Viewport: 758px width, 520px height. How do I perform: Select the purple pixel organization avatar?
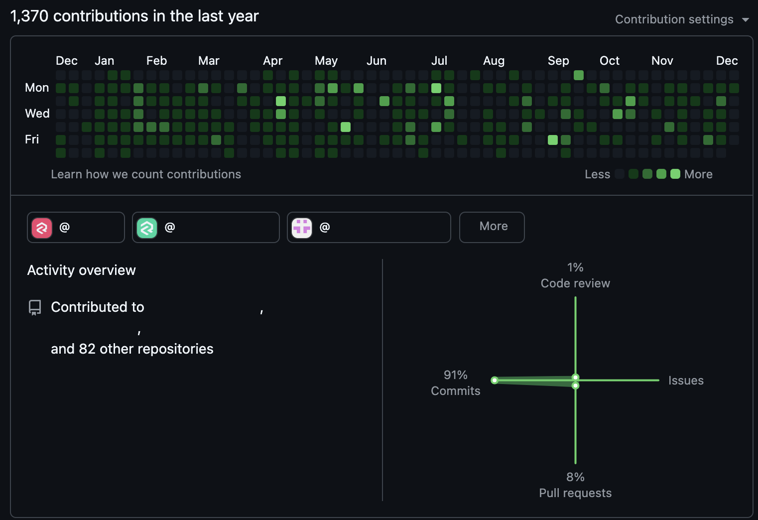coord(302,228)
